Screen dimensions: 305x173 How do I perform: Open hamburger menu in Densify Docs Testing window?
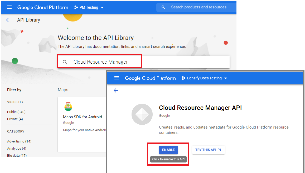[117, 78]
